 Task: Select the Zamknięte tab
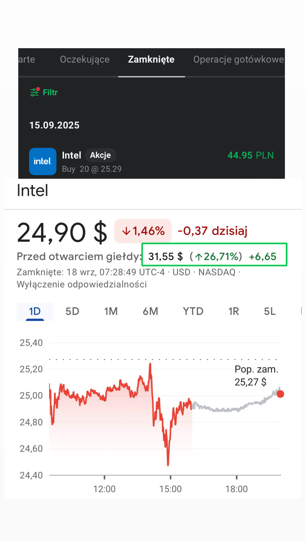[151, 59]
